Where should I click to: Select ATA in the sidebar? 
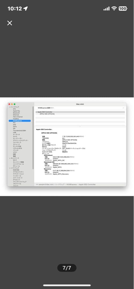14,109
